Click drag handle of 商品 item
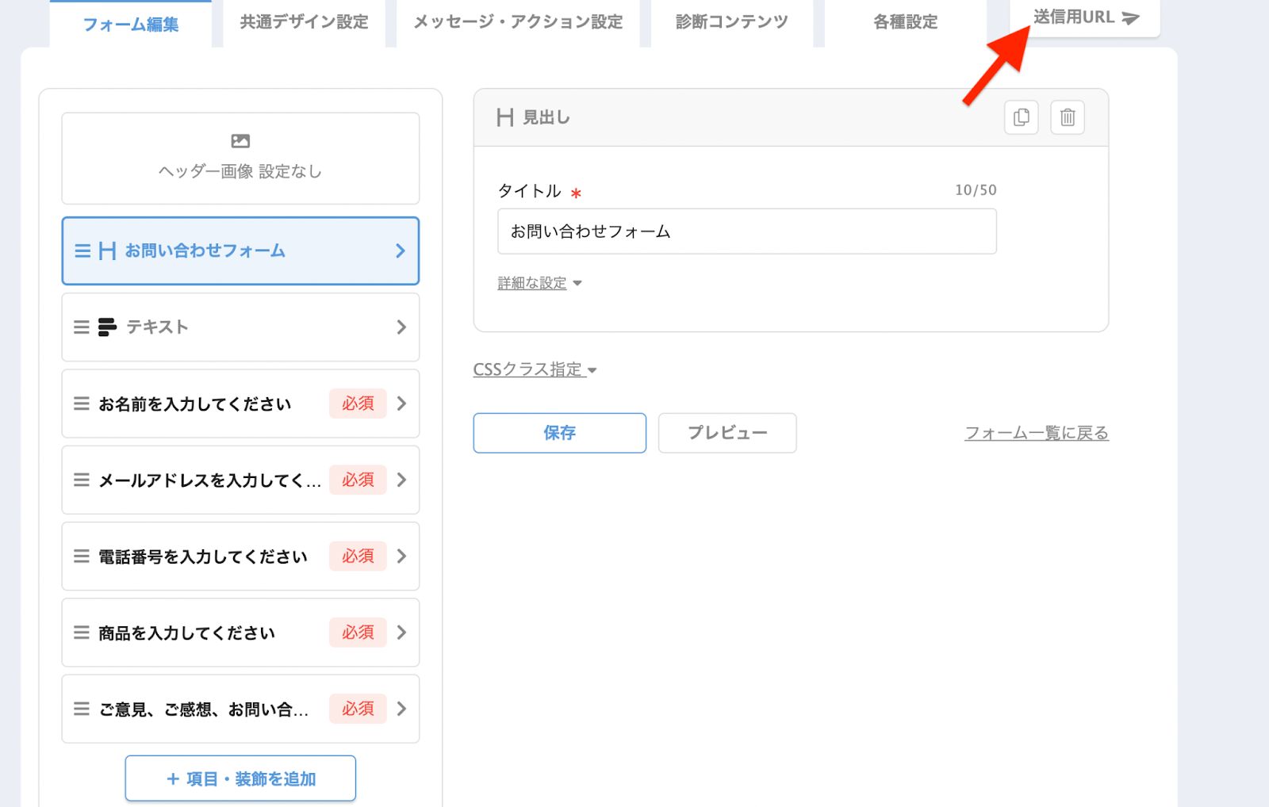Viewport: 1269px width, 807px height. pyautogui.click(x=81, y=633)
